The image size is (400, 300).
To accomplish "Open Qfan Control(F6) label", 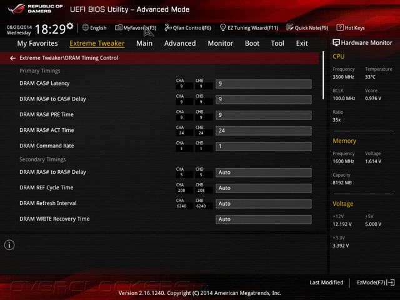I will (x=192, y=27).
